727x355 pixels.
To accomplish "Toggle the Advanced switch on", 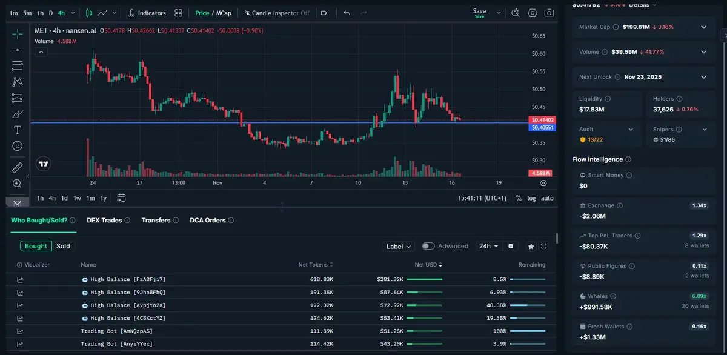I will (x=428, y=246).
